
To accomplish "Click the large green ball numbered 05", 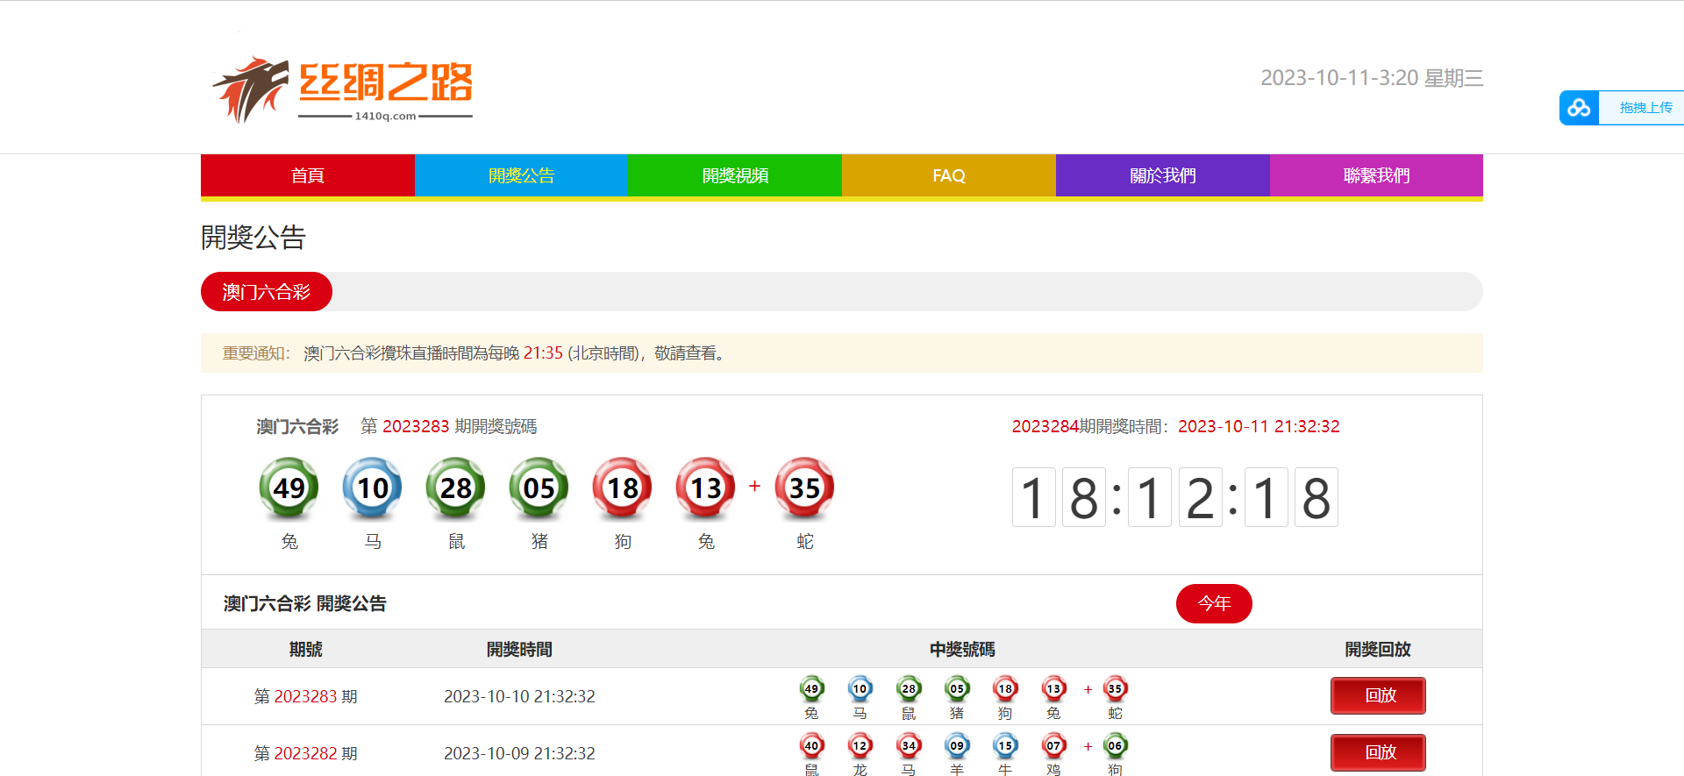I will pos(539,488).
